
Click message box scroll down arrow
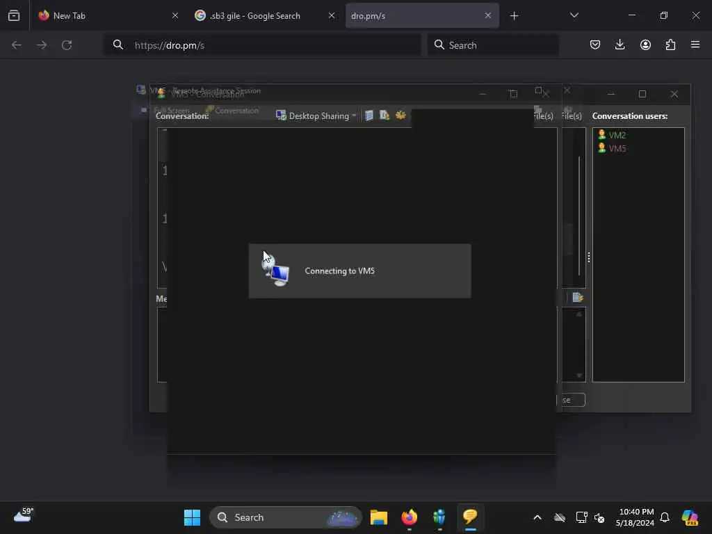(x=579, y=375)
